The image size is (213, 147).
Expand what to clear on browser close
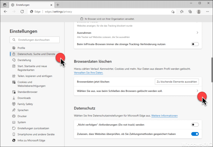pyautogui.click(x=197, y=91)
